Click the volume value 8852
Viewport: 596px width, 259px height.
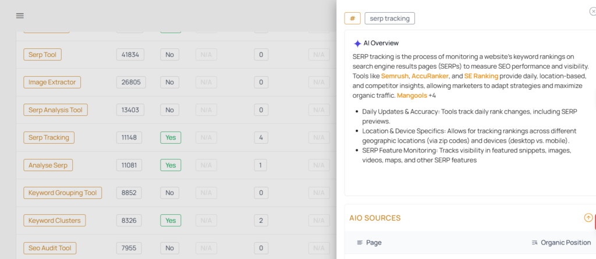pos(129,193)
